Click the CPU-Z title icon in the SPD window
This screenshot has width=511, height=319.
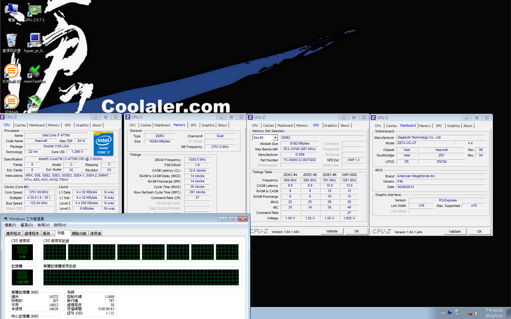click(251, 117)
